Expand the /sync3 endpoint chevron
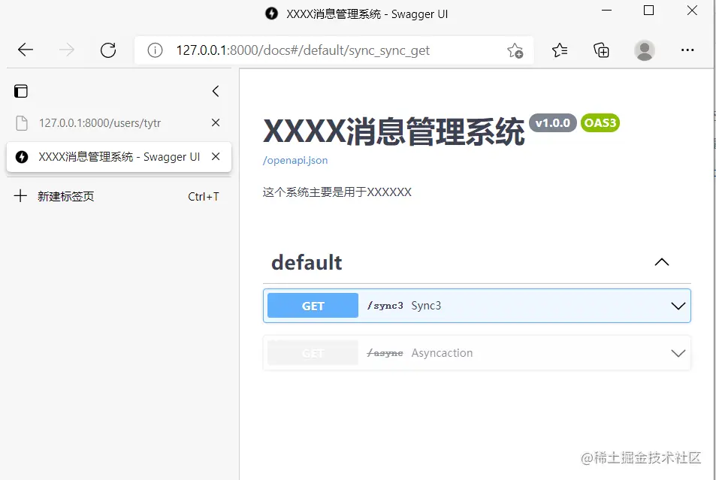The height and width of the screenshot is (480, 716). click(678, 306)
